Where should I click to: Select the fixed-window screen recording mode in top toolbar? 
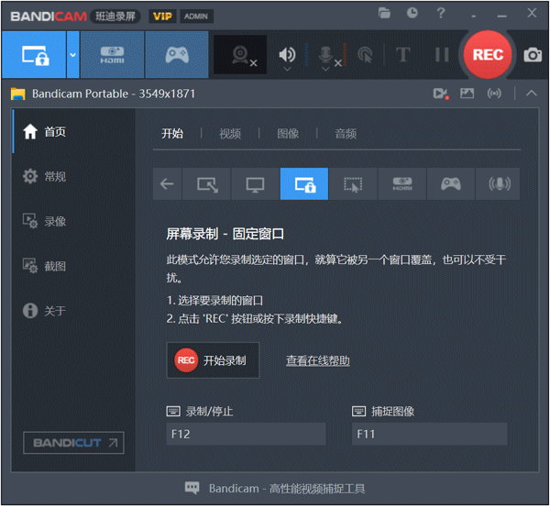tap(34, 55)
